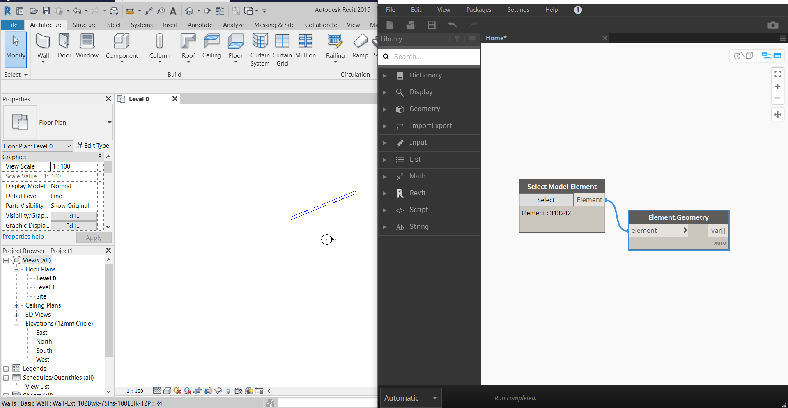
Task: Toggle Reveal Constraints in Revit view bar
Action: tap(259, 391)
